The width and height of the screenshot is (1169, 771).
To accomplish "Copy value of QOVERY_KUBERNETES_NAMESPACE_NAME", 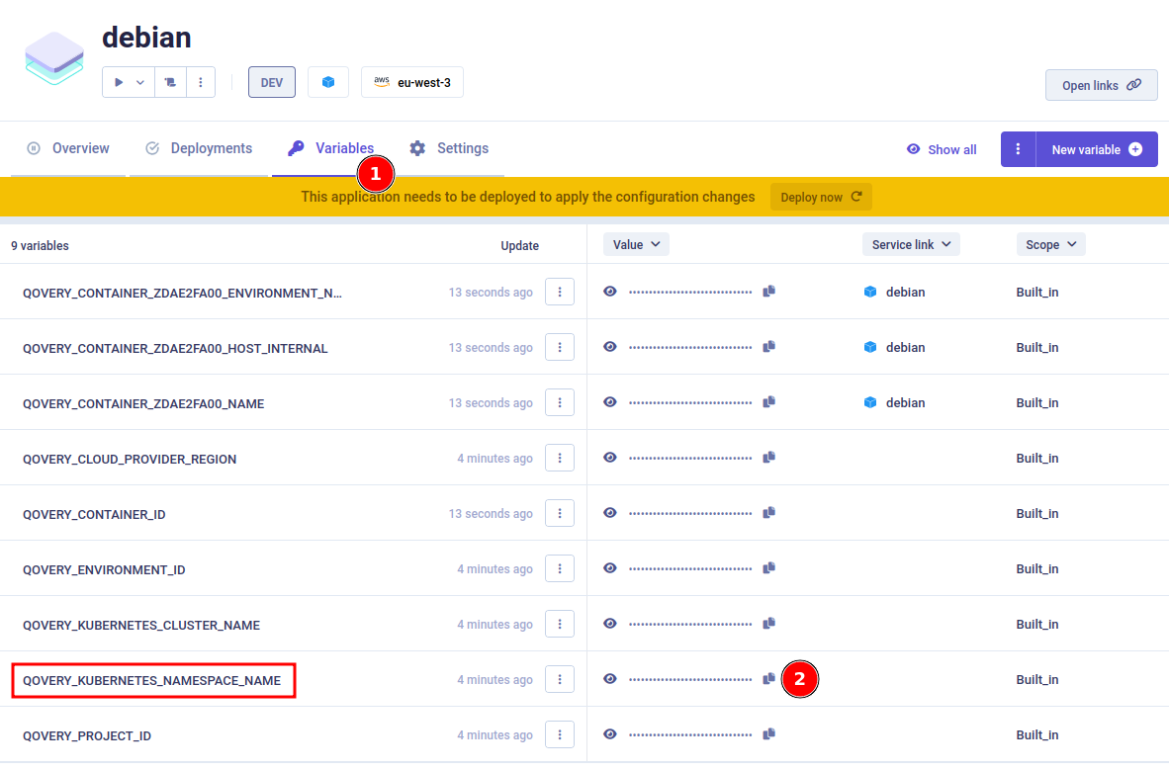I will (x=769, y=678).
